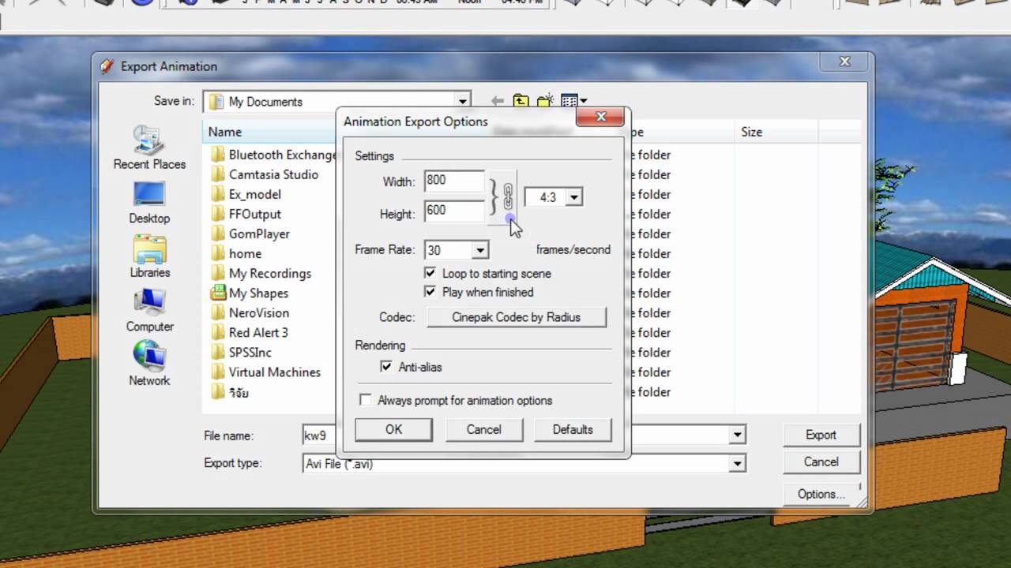The height and width of the screenshot is (568, 1011).
Task: Expand the Export type dropdown arrow
Action: (x=737, y=464)
